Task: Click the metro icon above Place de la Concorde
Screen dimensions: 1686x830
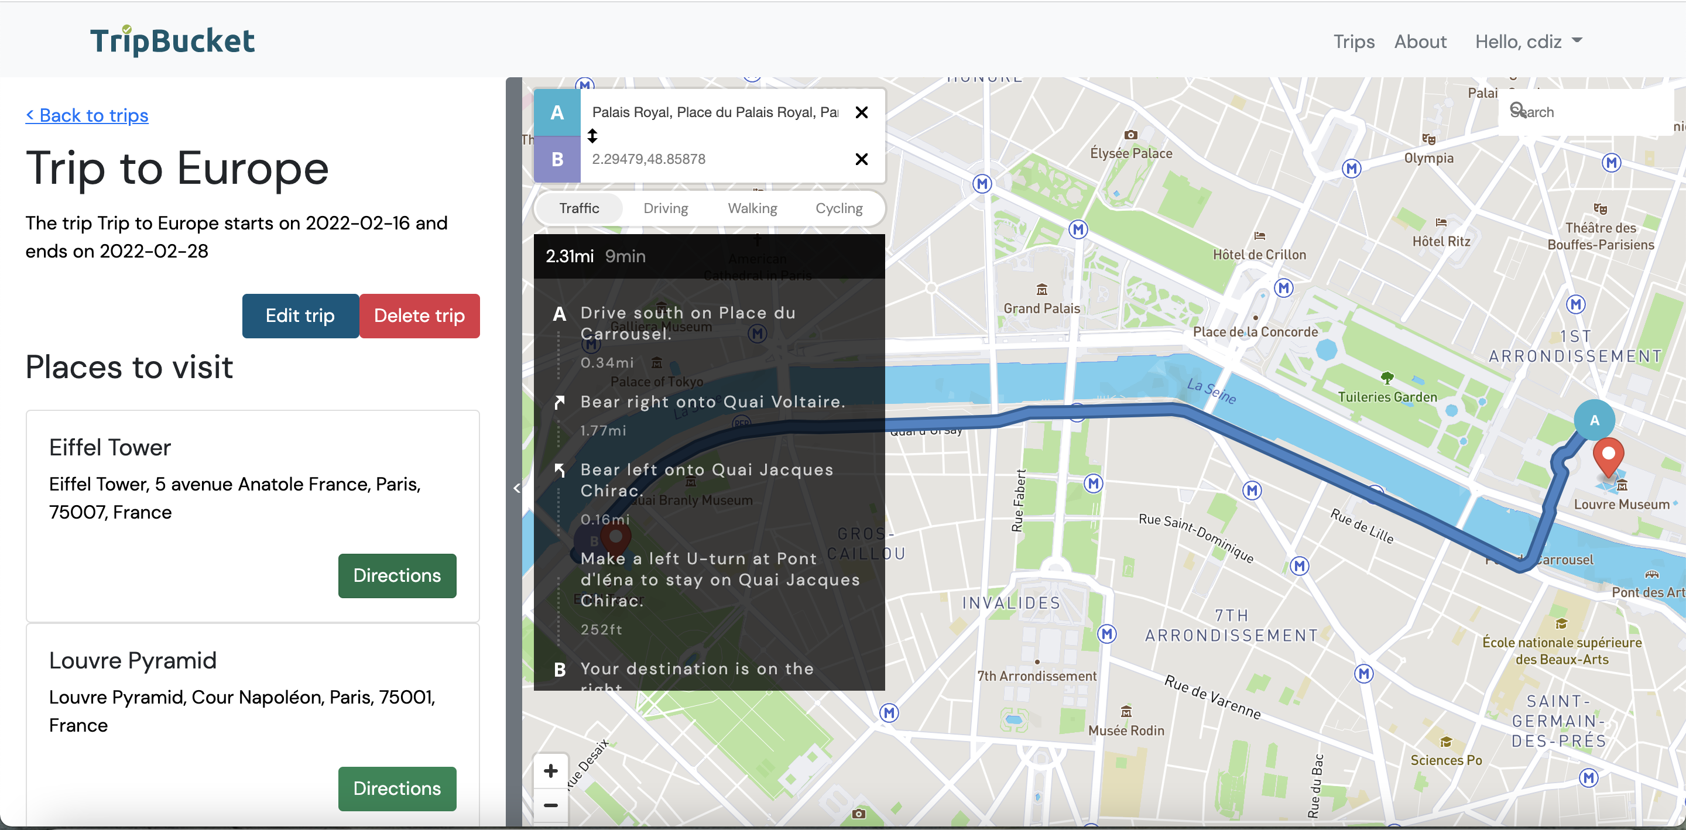Action: click(x=1283, y=287)
